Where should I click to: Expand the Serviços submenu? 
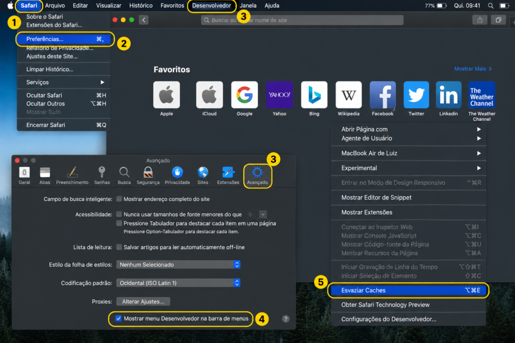tap(64, 82)
